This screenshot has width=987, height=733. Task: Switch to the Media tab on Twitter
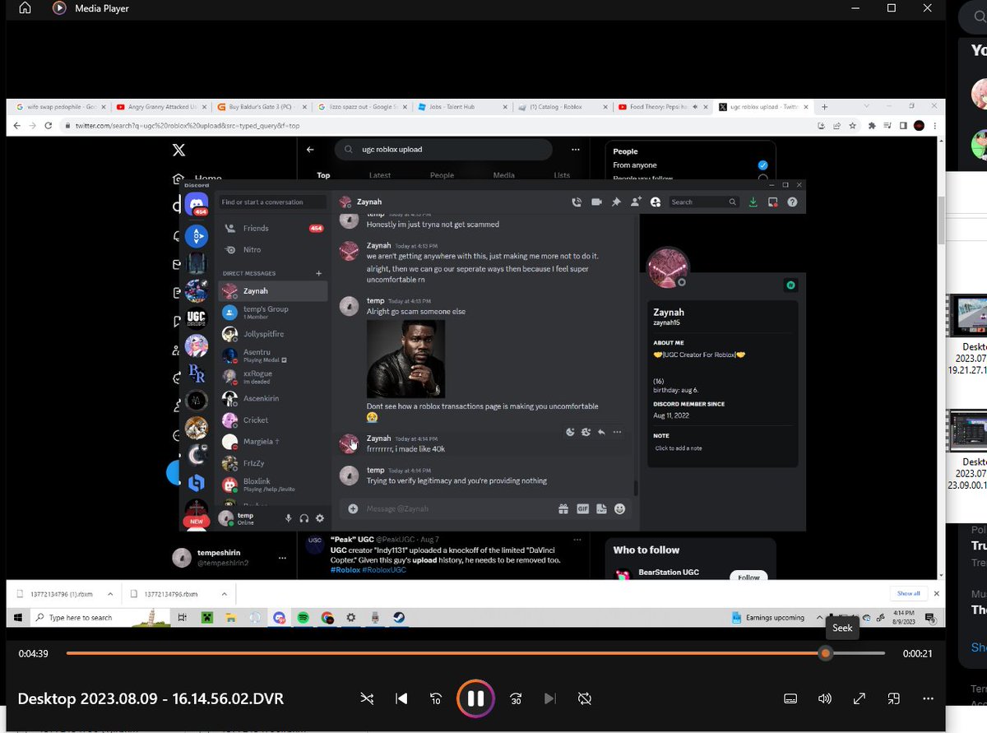[x=504, y=174]
